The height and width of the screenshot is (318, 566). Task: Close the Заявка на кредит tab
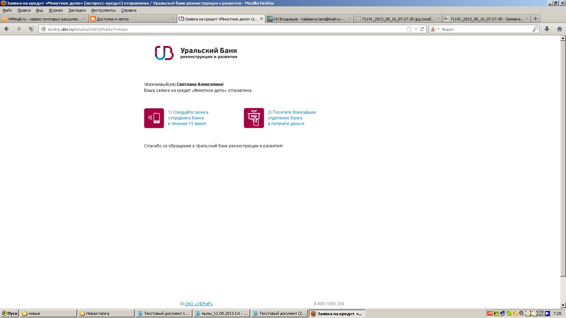[x=261, y=19]
